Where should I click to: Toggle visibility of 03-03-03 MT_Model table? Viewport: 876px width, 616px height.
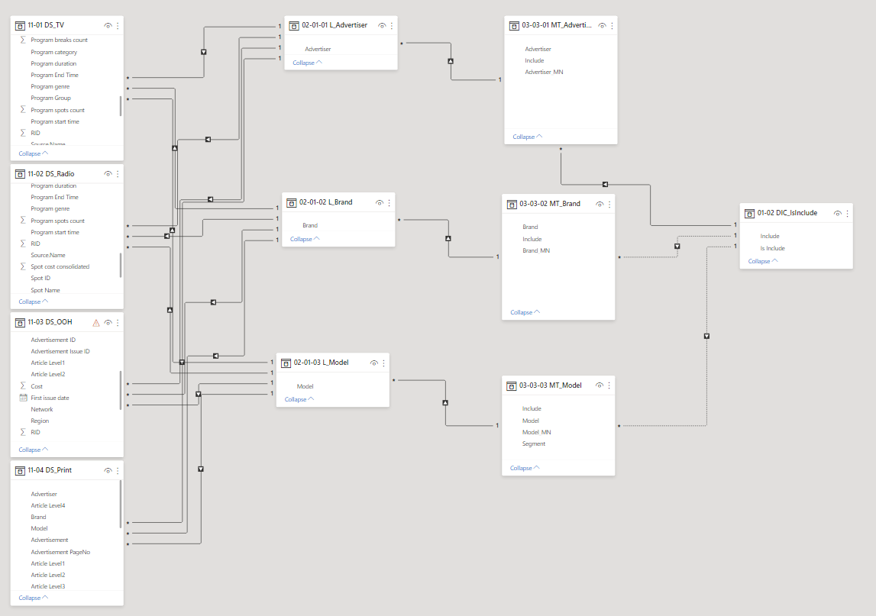[600, 385]
